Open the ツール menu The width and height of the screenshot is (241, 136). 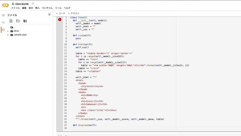58,8
